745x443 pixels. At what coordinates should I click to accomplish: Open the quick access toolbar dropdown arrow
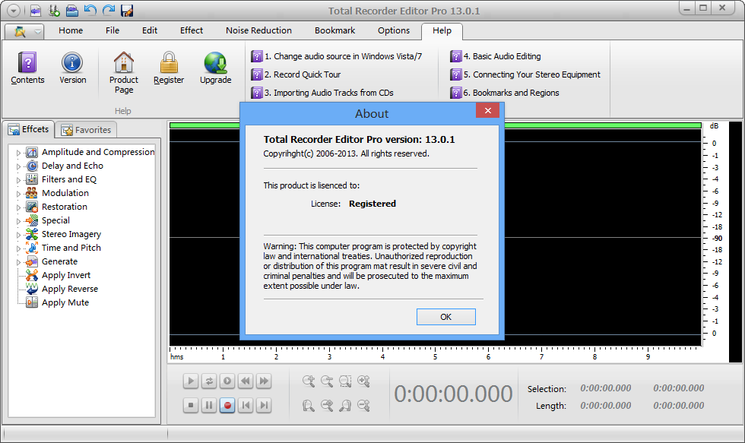(x=14, y=11)
